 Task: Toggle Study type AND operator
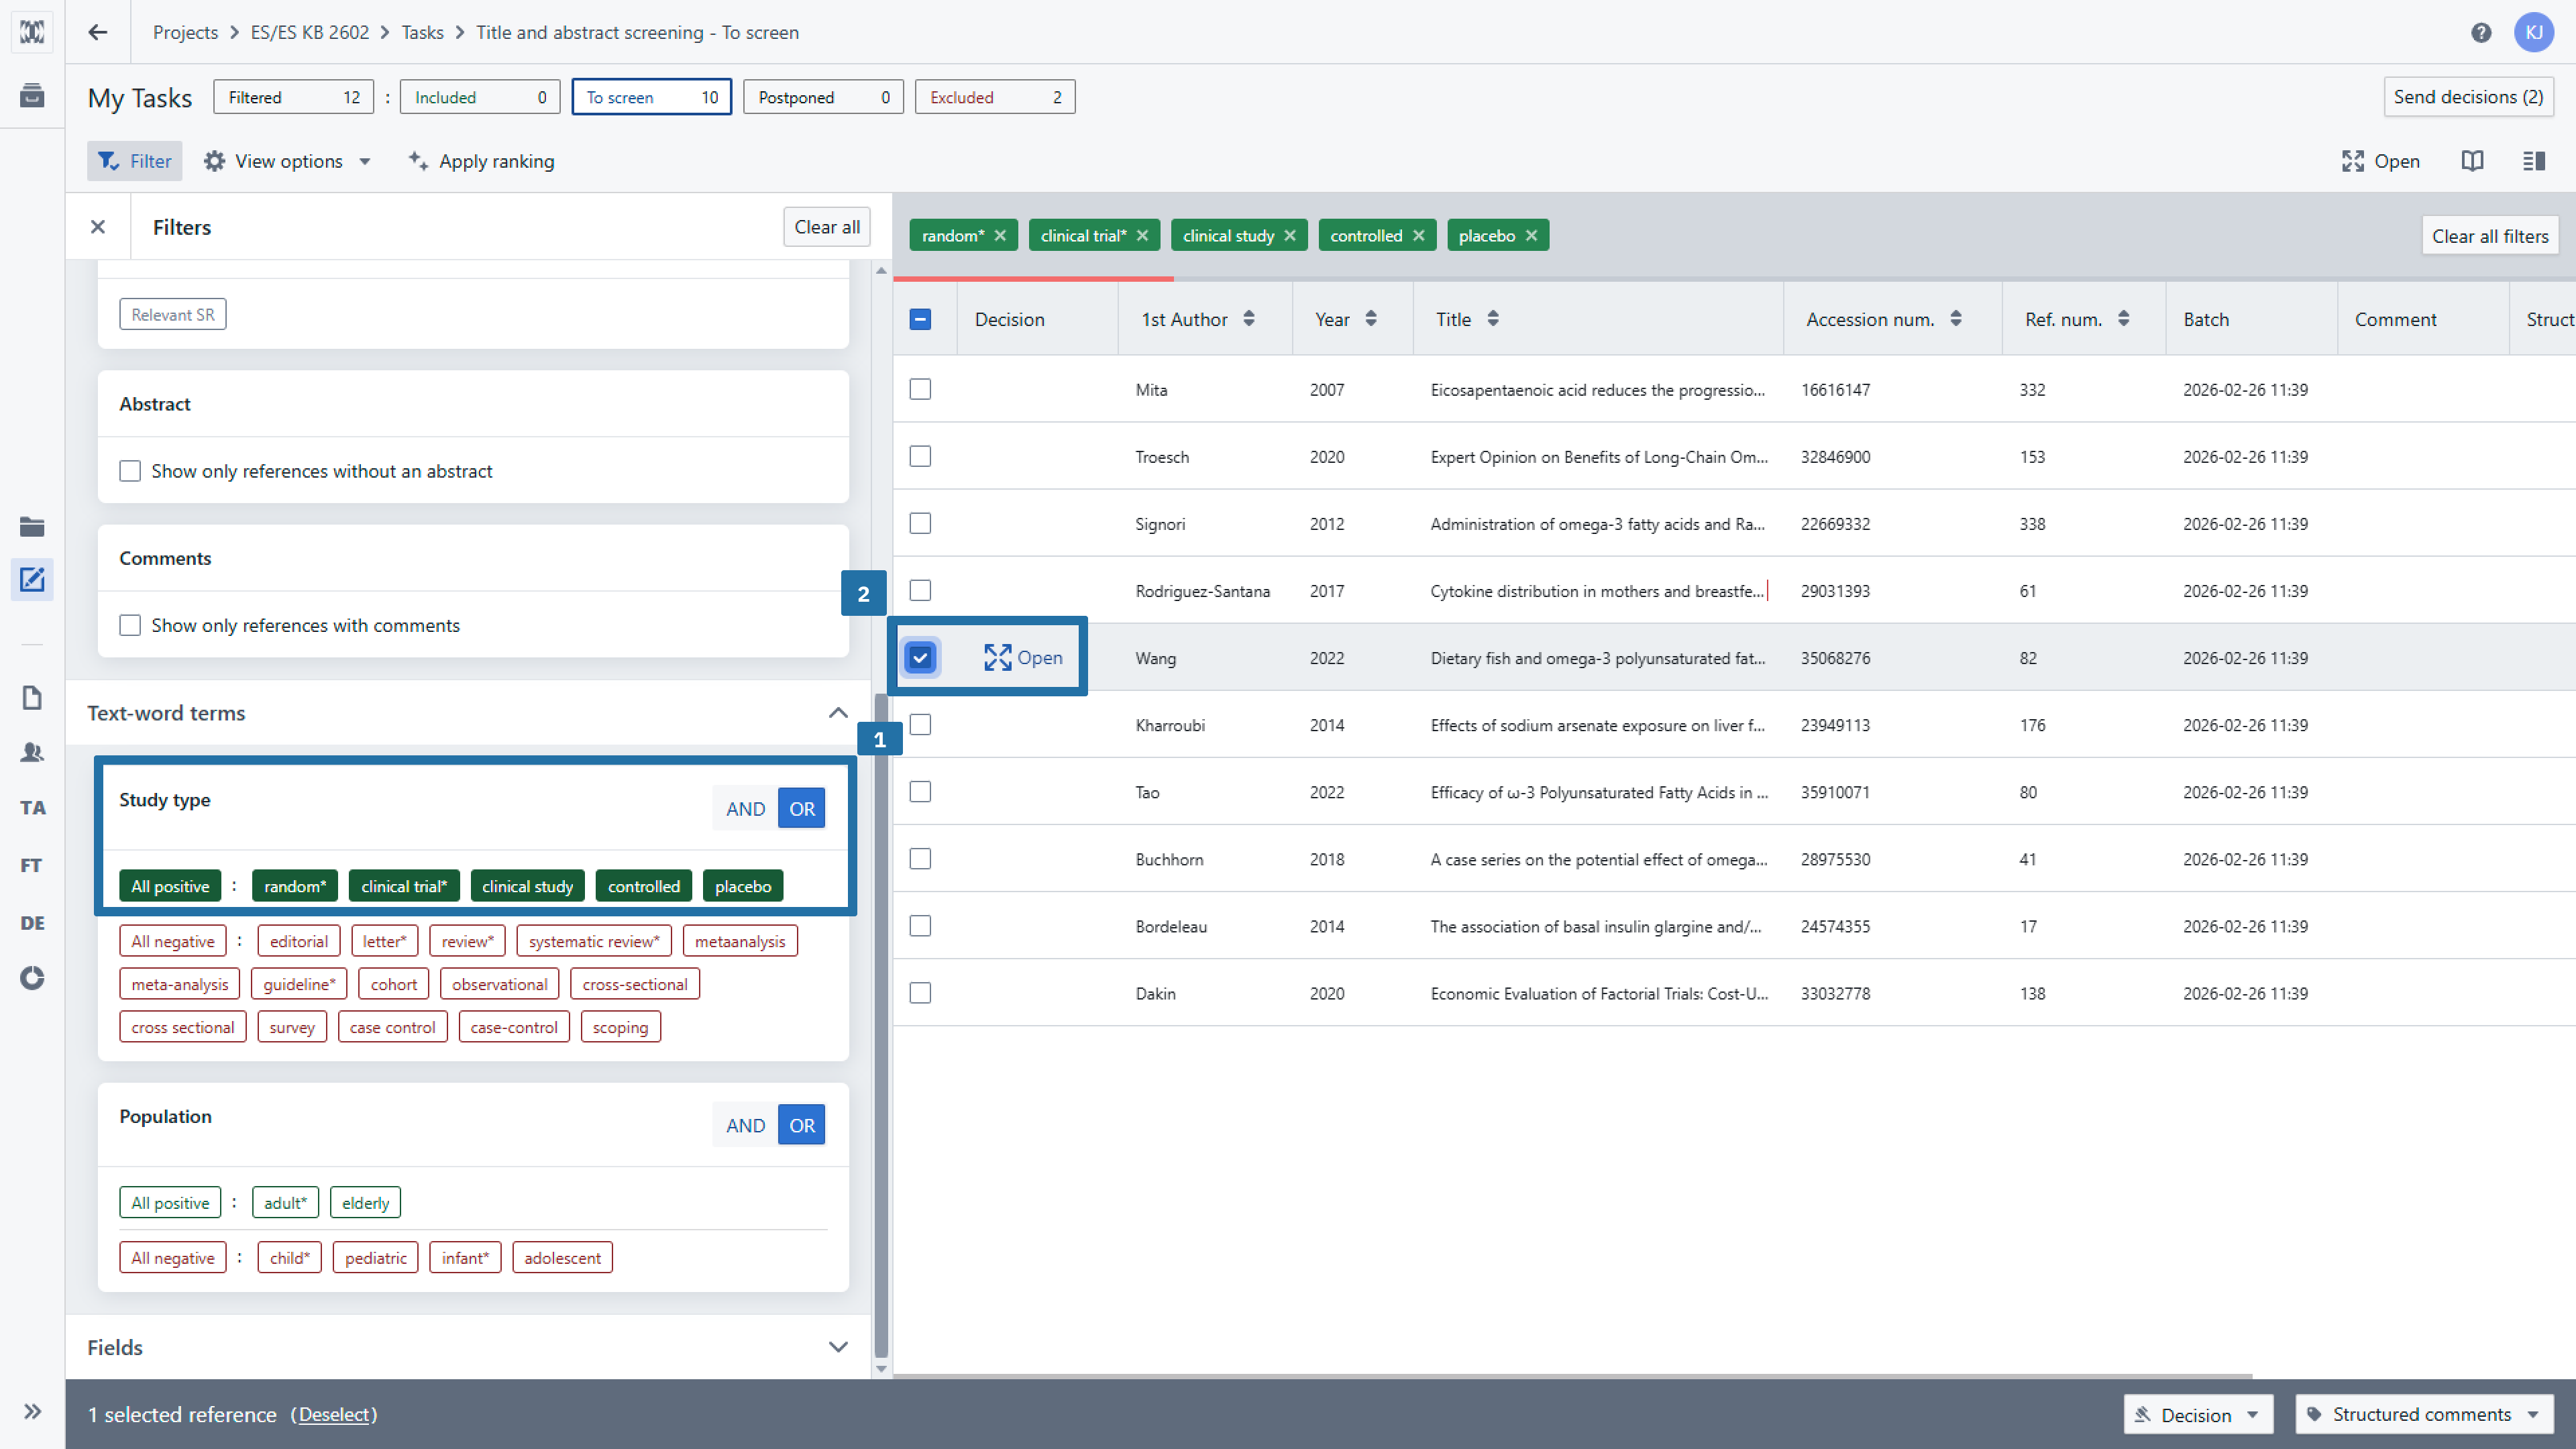click(745, 809)
